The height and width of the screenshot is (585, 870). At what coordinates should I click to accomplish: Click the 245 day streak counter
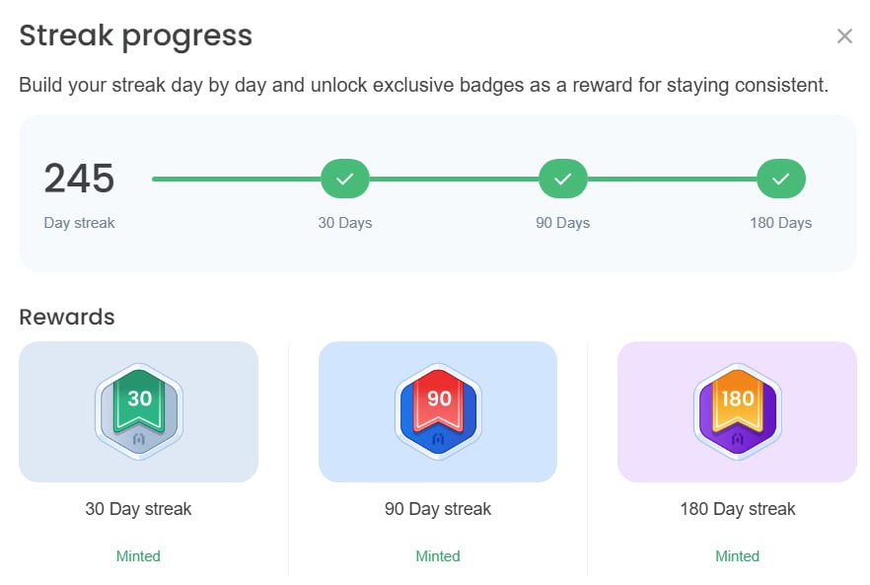coord(80,179)
